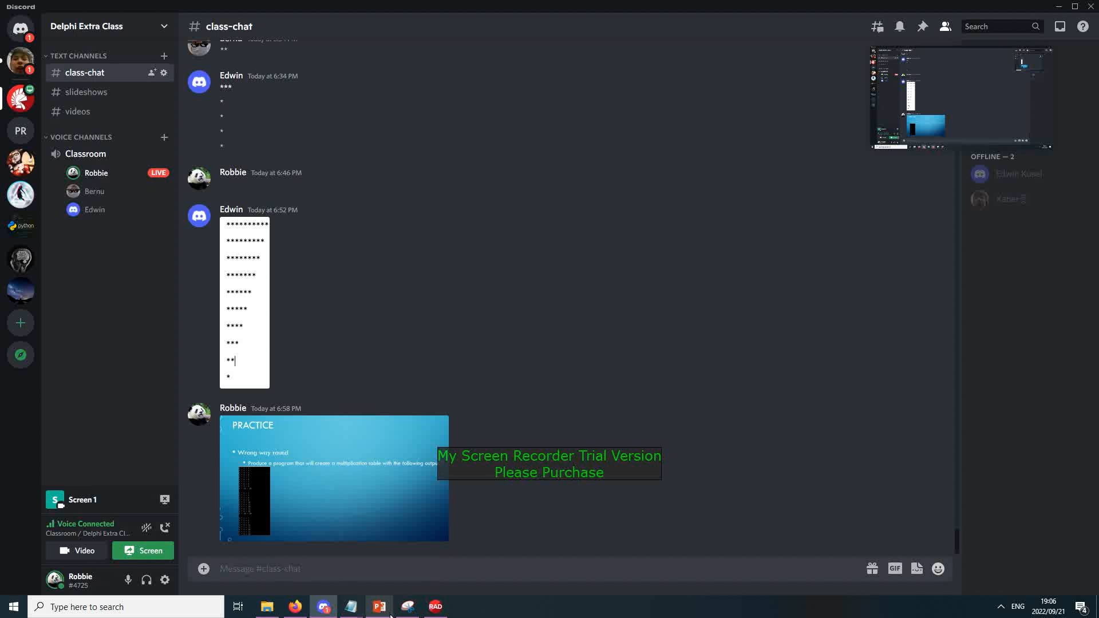
Task: Add a server with plus icon
Action: (21, 323)
